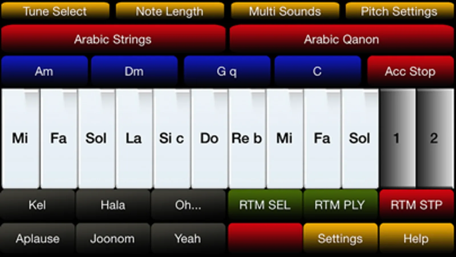The height and width of the screenshot is (257, 456).
Task: Play the Si c piano key
Action: pos(171,138)
